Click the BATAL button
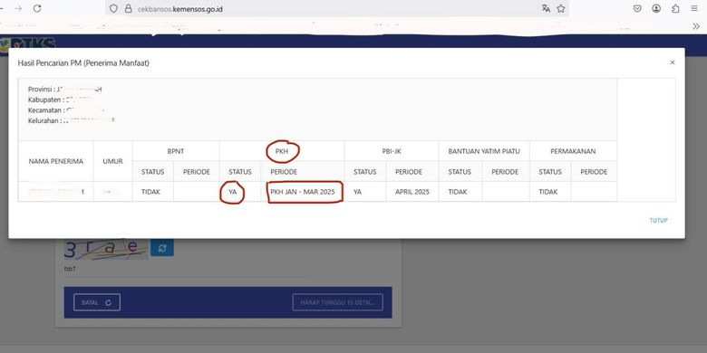This screenshot has height=353, width=707. tap(97, 302)
